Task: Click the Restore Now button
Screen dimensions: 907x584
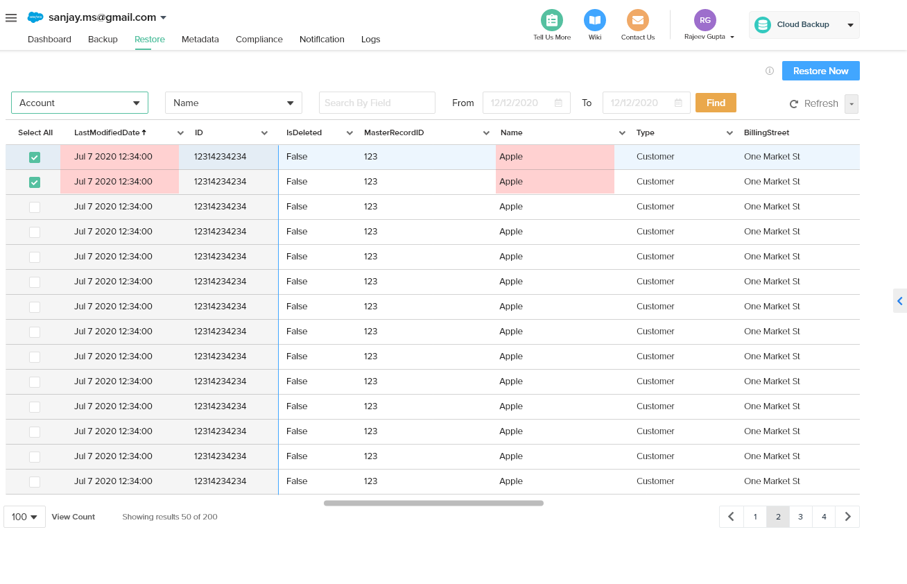Action: point(820,71)
